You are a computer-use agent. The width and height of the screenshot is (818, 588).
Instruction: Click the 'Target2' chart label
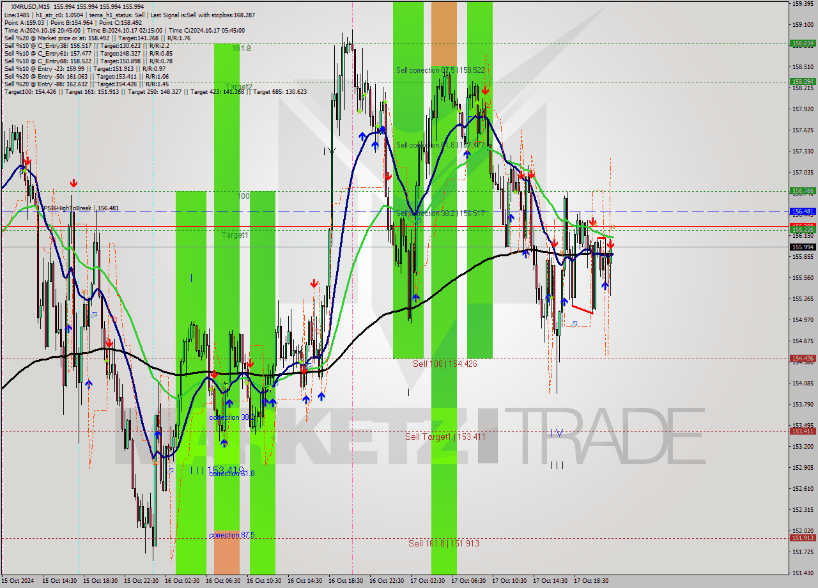(x=238, y=86)
